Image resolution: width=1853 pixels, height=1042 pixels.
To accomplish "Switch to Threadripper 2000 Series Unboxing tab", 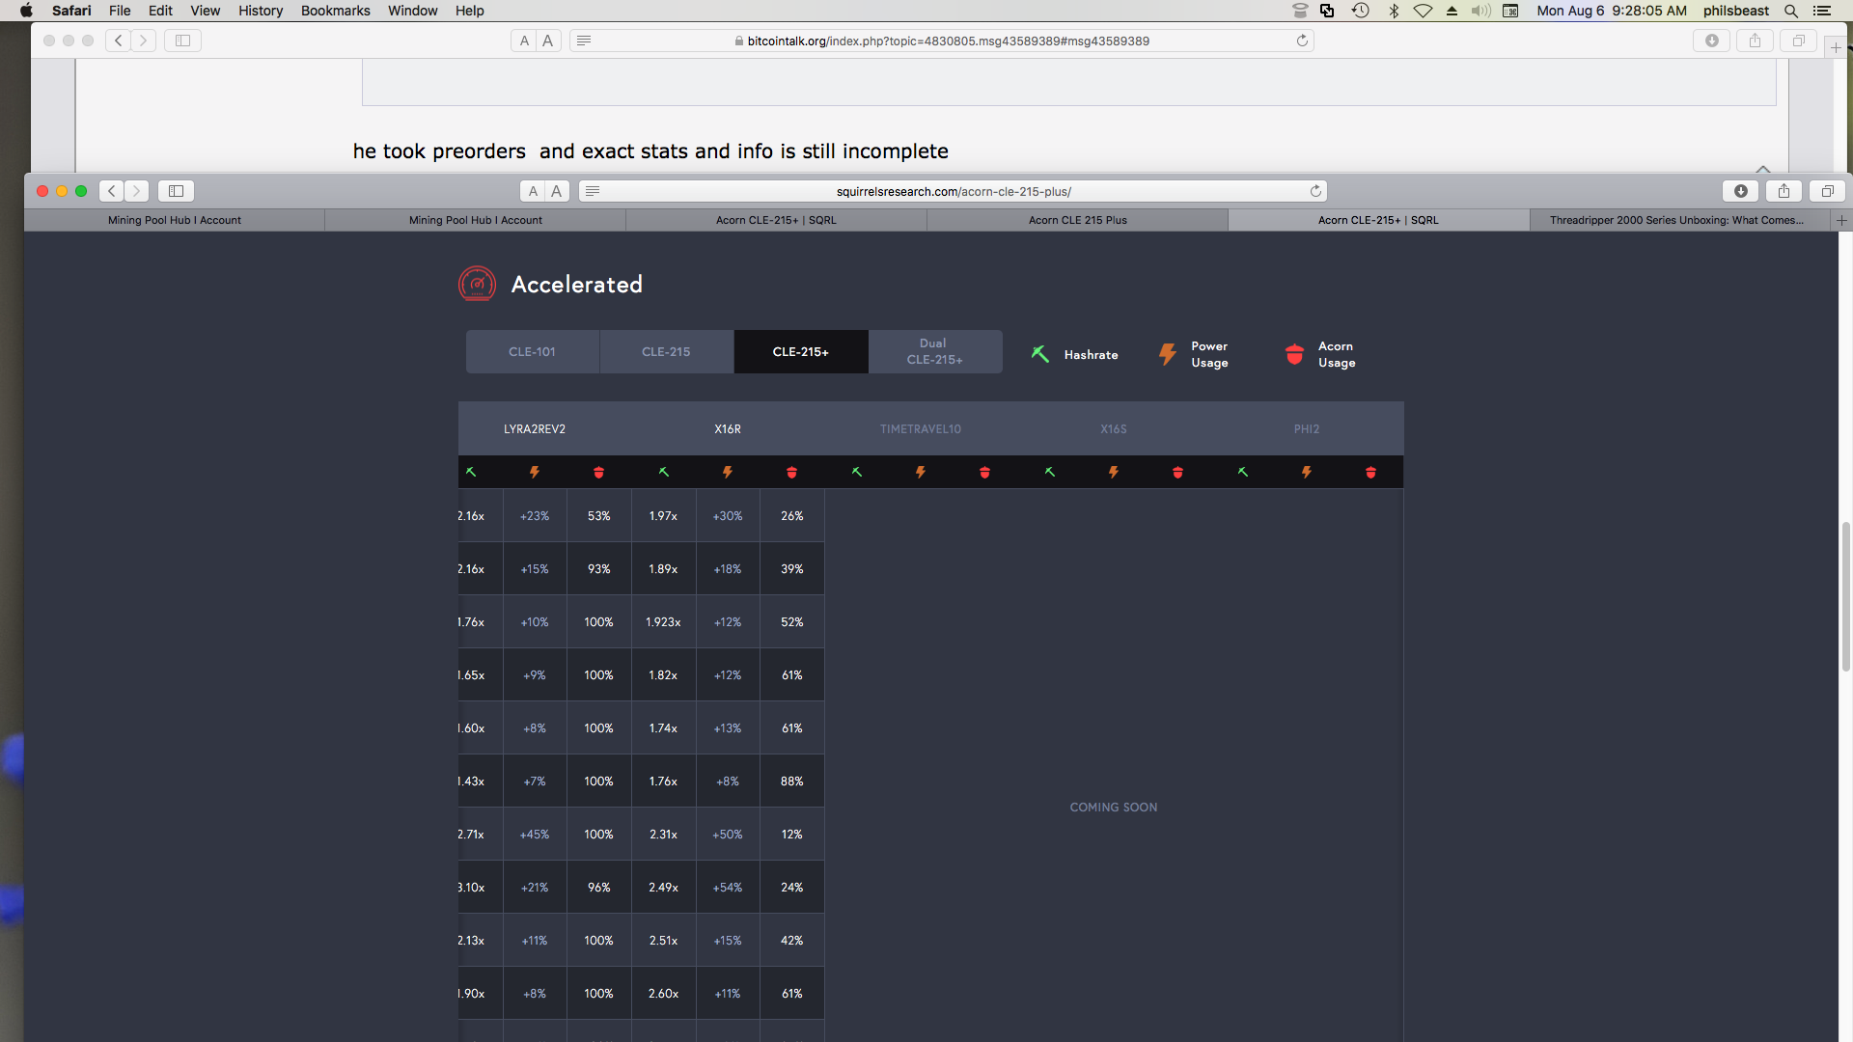I will 1680,220.
